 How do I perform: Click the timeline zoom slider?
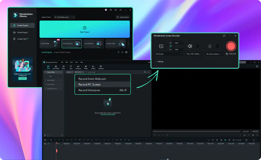(x=238, y=140)
